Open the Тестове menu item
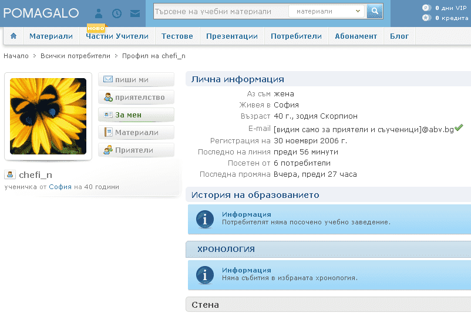This screenshot has width=471, height=313. pyautogui.click(x=177, y=36)
